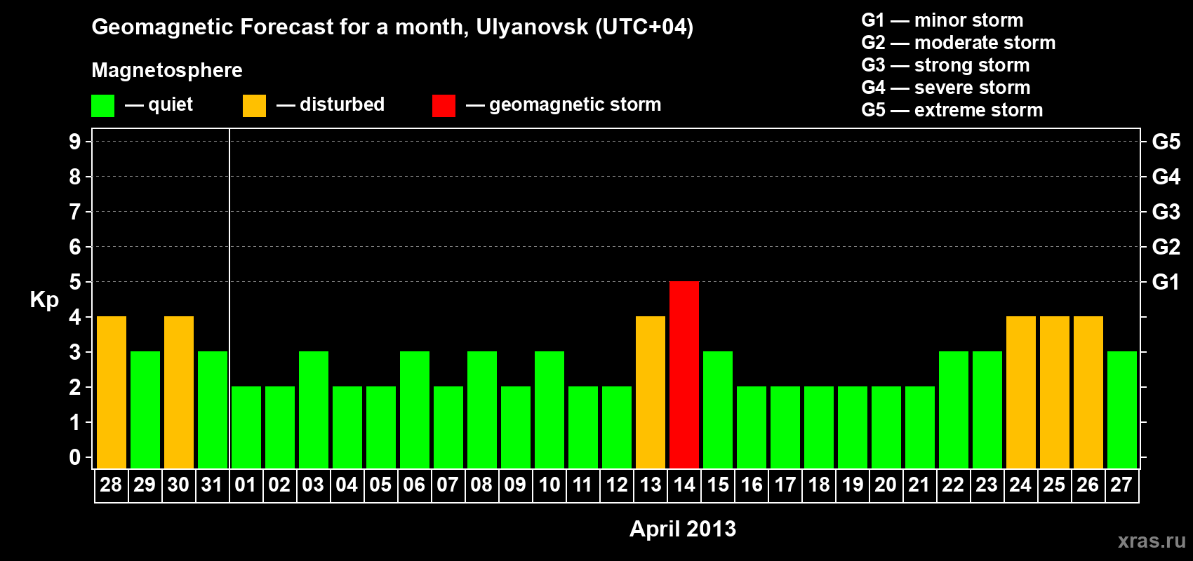Click the green bar for day 03

[314, 410]
